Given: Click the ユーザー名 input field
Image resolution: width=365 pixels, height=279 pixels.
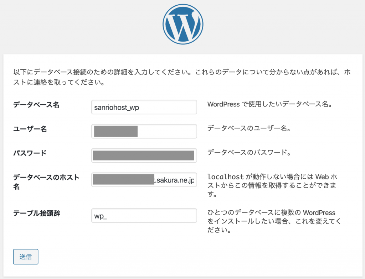Looking at the screenshot, I should tap(168, 131).
